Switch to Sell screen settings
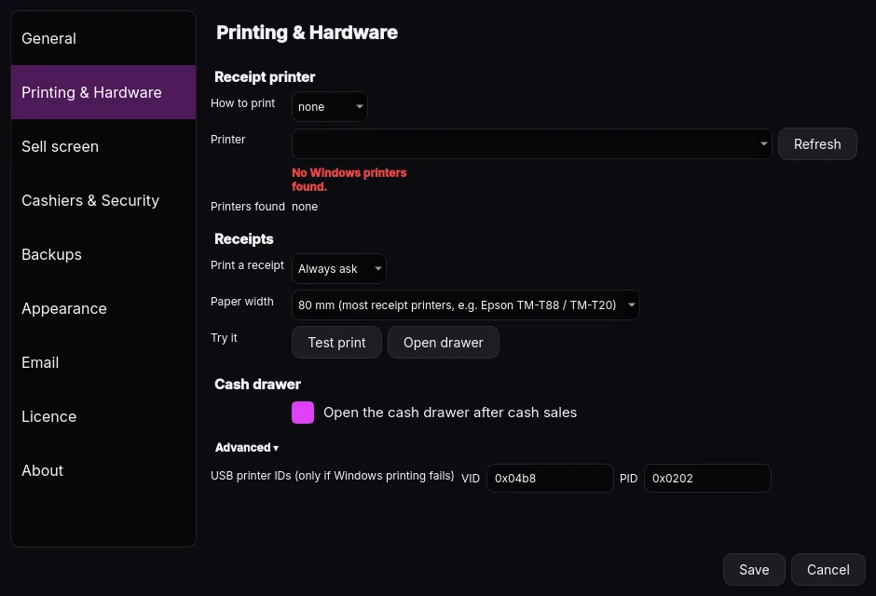 click(103, 146)
